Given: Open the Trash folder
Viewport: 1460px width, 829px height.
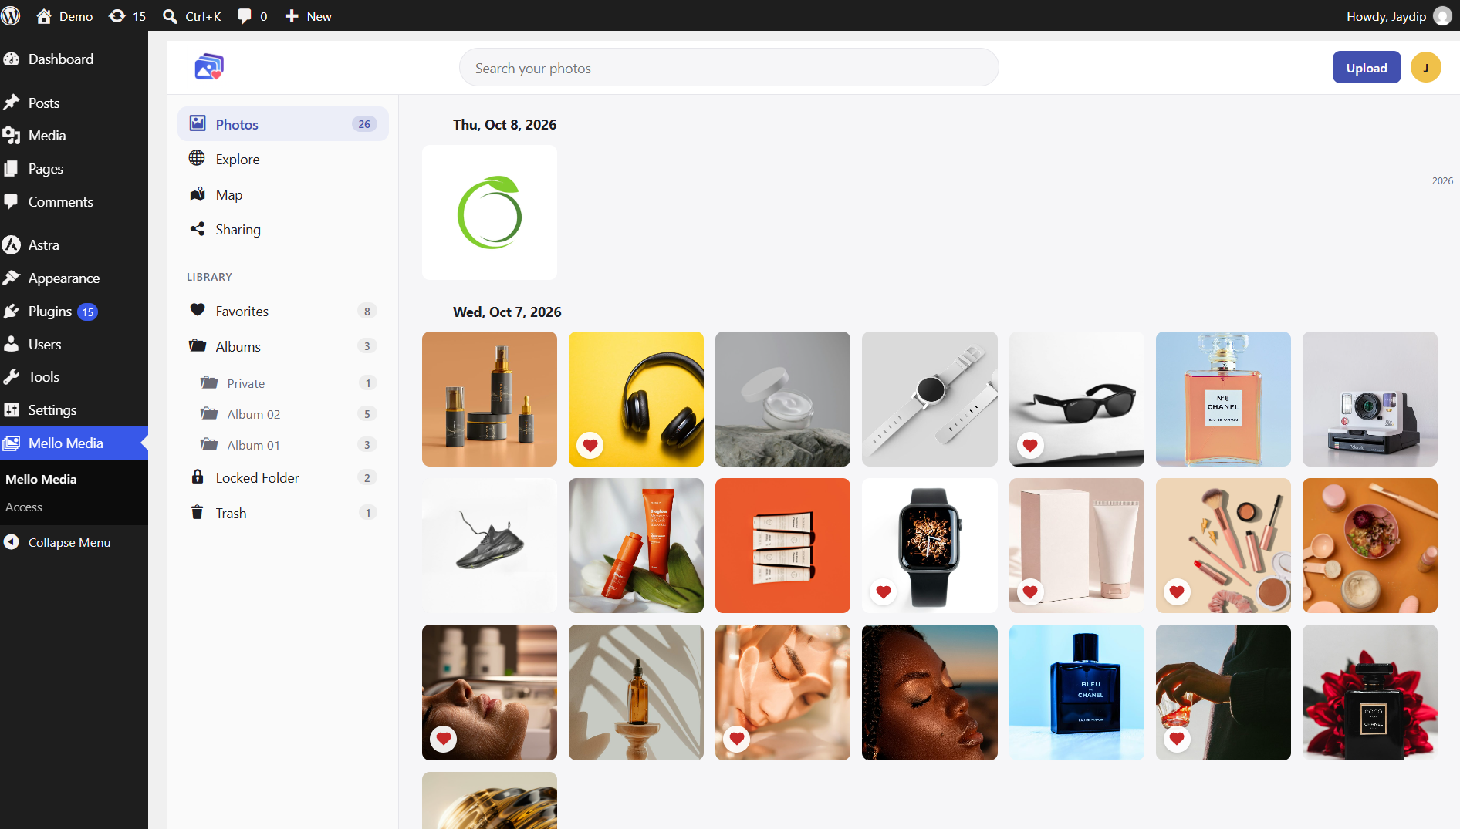Looking at the screenshot, I should [283, 513].
